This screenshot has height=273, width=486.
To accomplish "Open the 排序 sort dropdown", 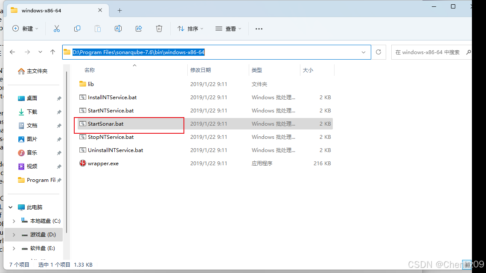I will pyautogui.click(x=190, y=29).
